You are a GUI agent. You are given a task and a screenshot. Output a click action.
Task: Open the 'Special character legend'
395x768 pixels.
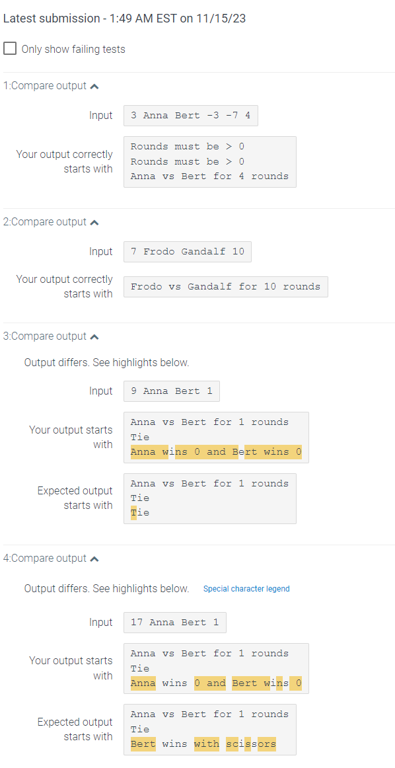[246, 588]
